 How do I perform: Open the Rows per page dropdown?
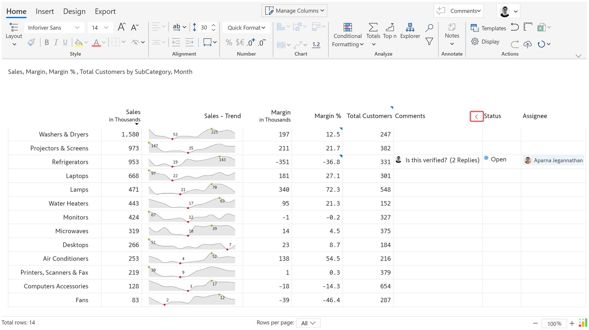[308, 323]
